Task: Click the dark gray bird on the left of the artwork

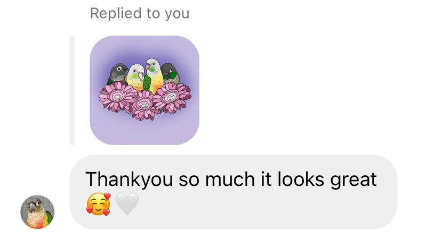Action: click(x=117, y=74)
